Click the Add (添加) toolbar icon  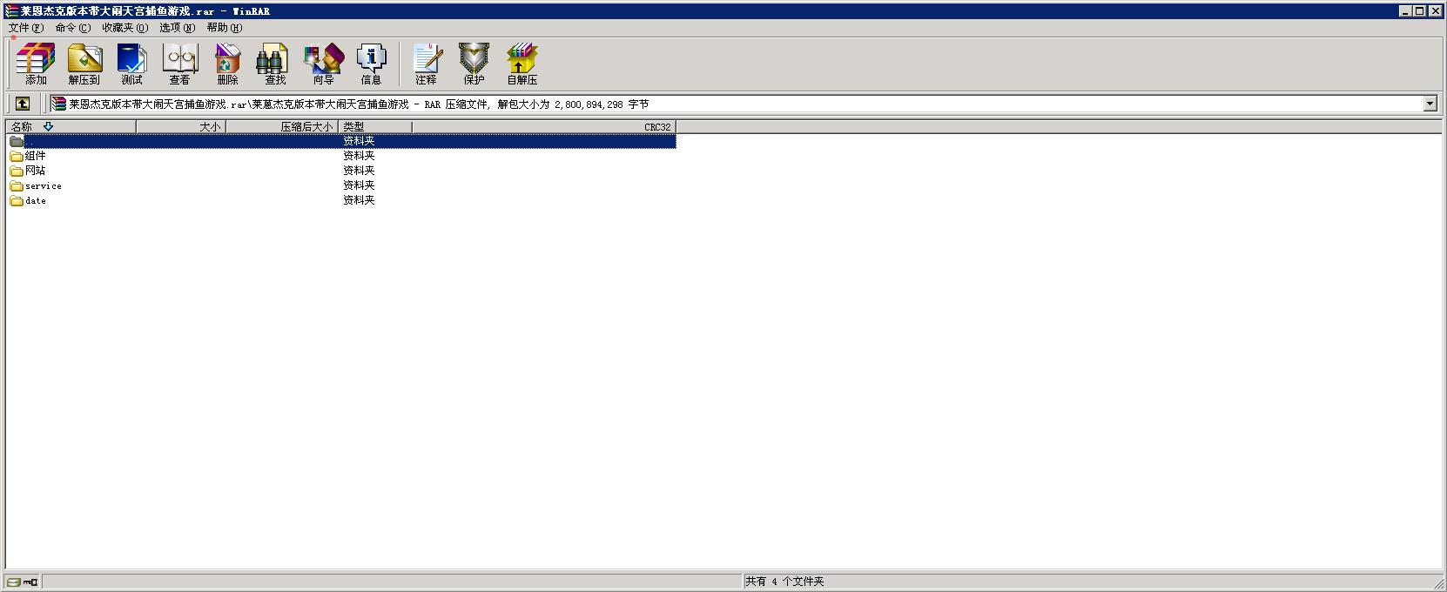coord(36,64)
